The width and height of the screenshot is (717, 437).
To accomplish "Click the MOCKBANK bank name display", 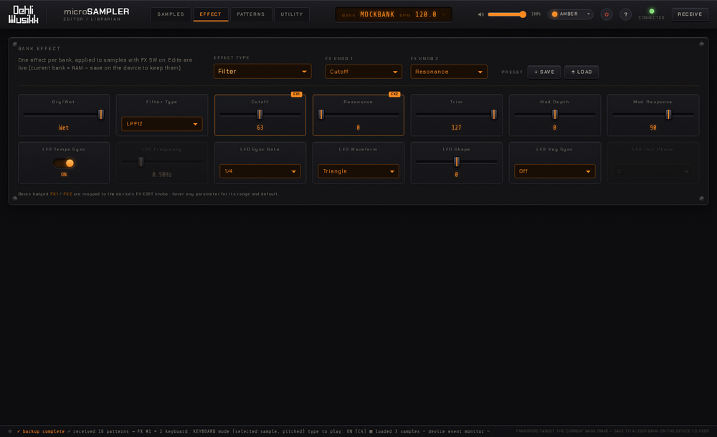I will pos(377,14).
